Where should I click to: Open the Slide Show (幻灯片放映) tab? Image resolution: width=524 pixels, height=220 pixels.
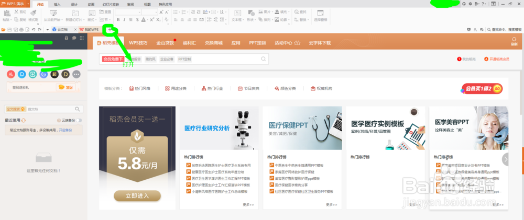111,4
